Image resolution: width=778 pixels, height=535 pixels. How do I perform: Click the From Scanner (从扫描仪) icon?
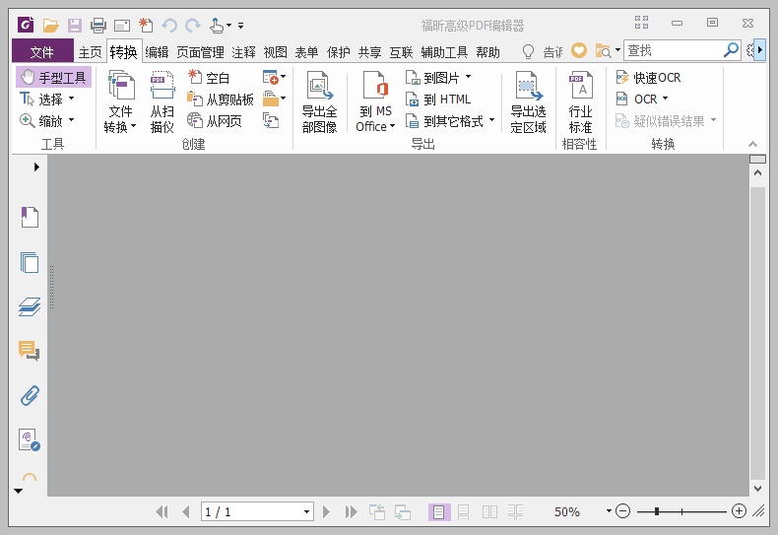(162, 101)
